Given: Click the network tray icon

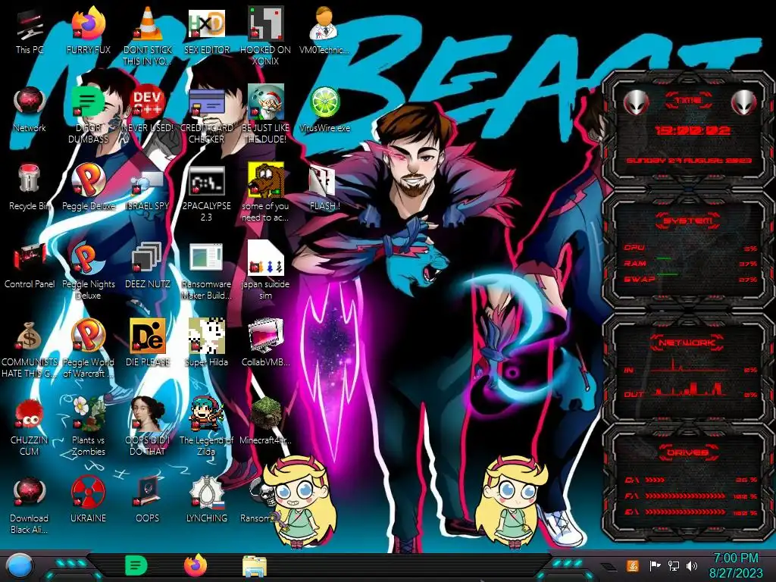Looking at the screenshot, I should (674, 565).
